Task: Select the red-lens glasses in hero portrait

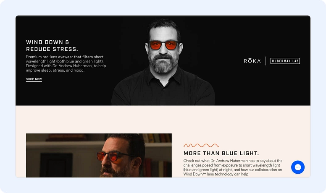Action: (164, 45)
